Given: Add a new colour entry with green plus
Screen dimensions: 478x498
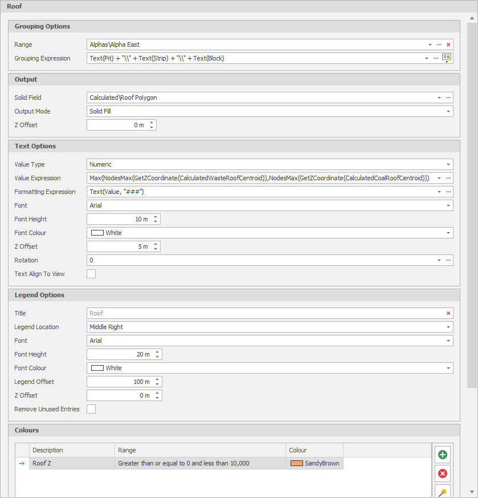Looking at the screenshot, I should point(442,455).
